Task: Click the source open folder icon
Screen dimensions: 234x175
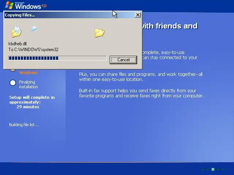Action: tap(16, 32)
